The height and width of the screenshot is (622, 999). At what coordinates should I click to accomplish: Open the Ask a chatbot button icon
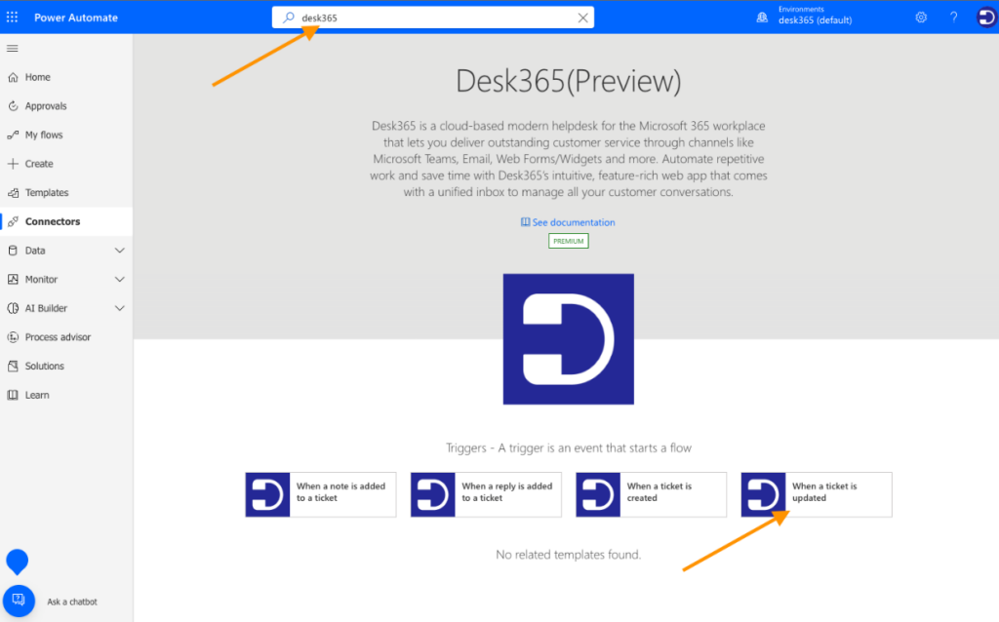pos(19,601)
